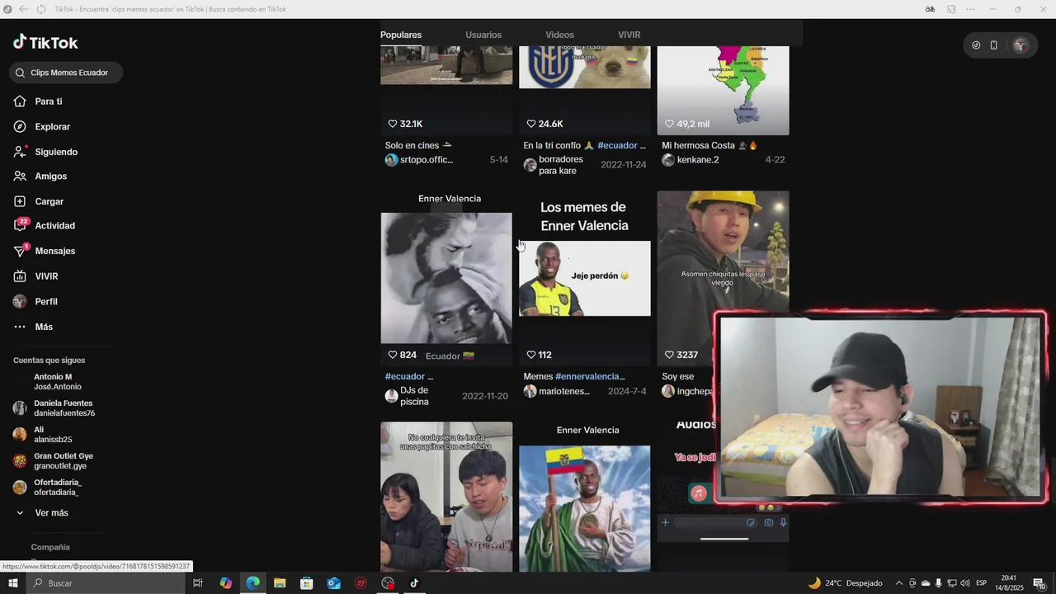Click the TikTok logo

[45, 43]
